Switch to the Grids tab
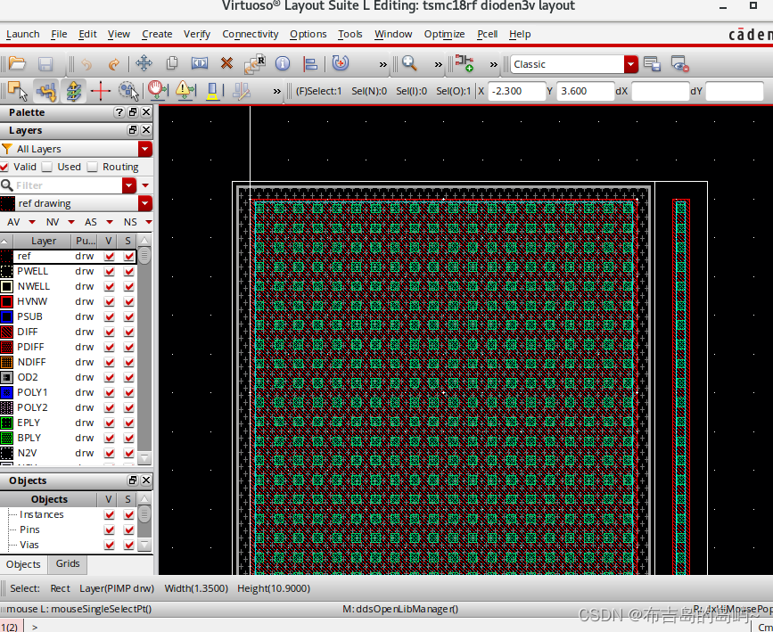The height and width of the screenshot is (632, 773). click(68, 563)
